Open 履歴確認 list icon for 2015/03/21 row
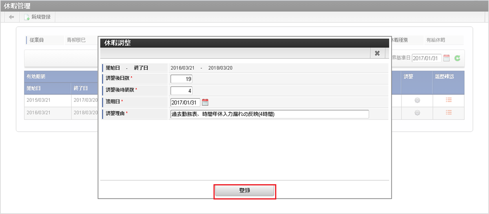Screen dimensions: 489x214 449,100
